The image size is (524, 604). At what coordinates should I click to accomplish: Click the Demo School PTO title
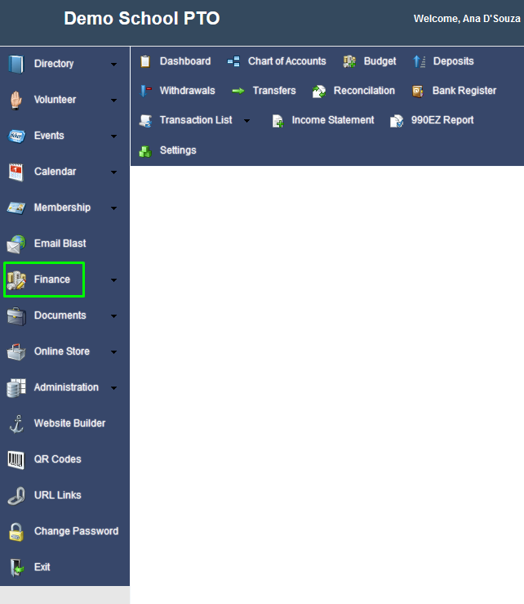coord(142,18)
